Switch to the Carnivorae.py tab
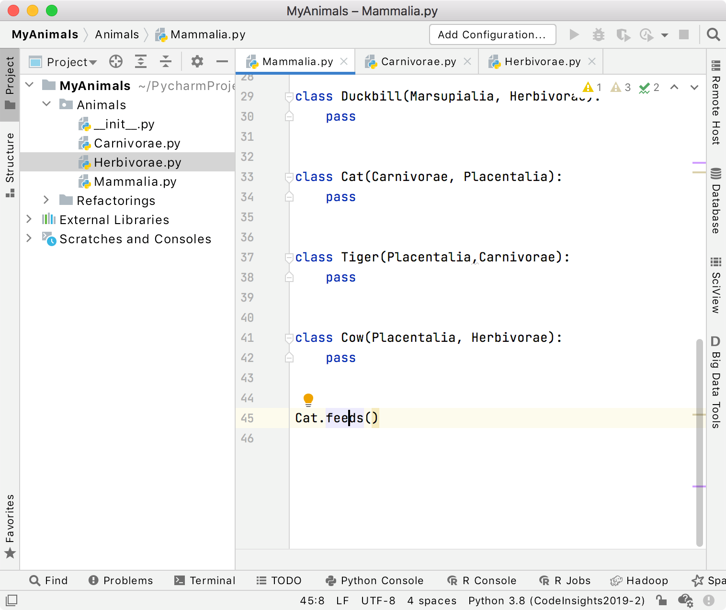The width and height of the screenshot is (726, 610). pyautogui.click(x=418, y=62)
